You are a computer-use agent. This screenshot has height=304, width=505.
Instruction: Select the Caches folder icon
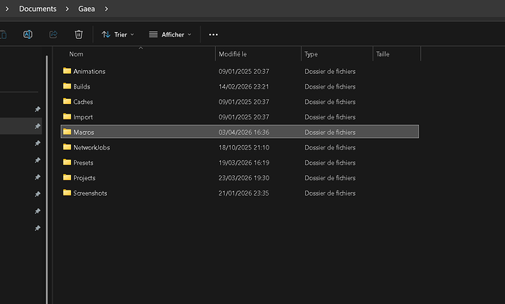[67, 101]
